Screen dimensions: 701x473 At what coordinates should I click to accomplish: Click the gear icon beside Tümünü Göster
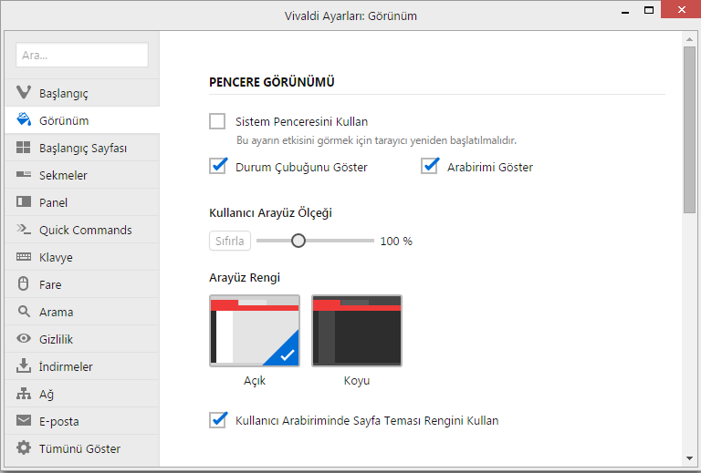24,447
